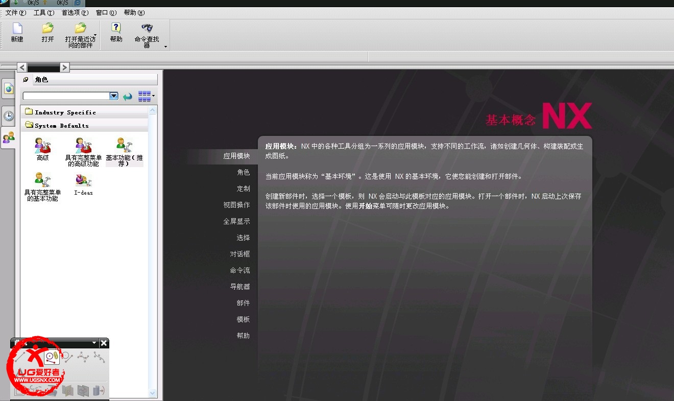Click the roles list scroll down arrow
The height and width of the screenshot is (401, 674).
153,393
